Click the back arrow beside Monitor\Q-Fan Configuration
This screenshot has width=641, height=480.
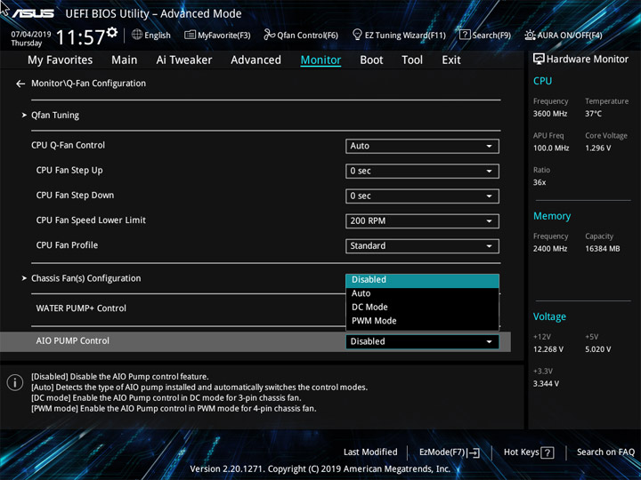click(x=20, y=84)
